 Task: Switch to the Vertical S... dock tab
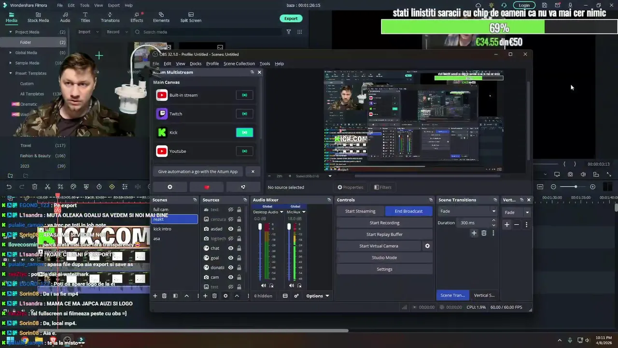[x=484, y=295]
